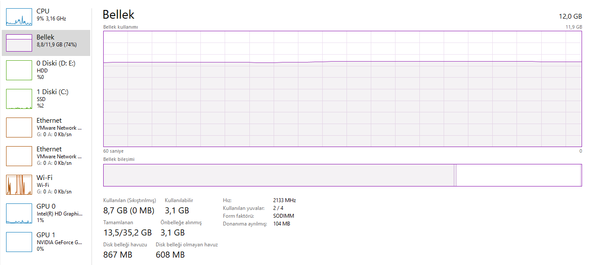Click the 12,0 GB total memory label
The image size is (592, 265).
570,16
